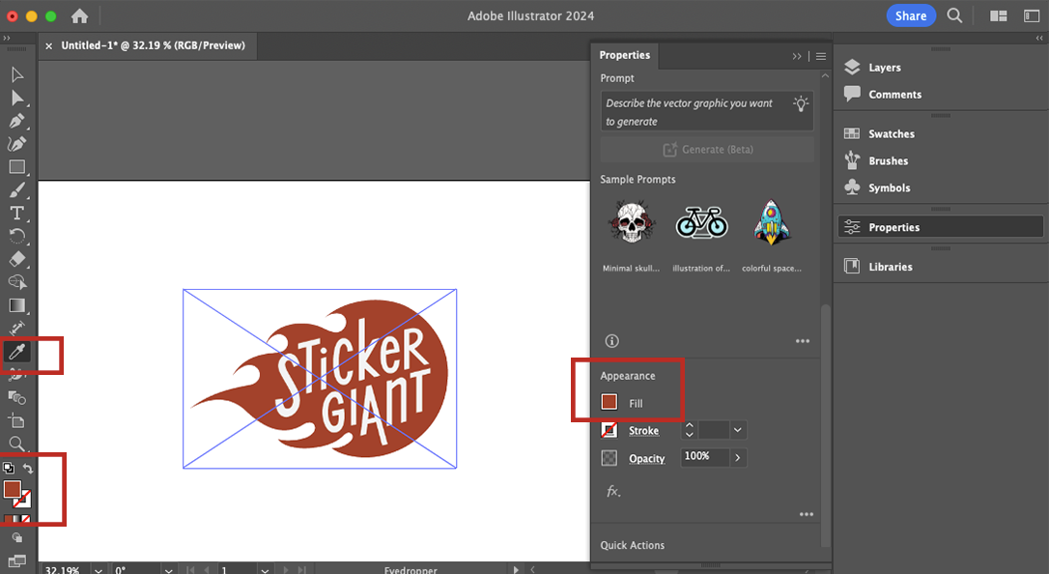This screenshot has height=574, width=1049.
Task: Select the Rectangle tool
Action: pyautogui.click(x=16, y=167)
